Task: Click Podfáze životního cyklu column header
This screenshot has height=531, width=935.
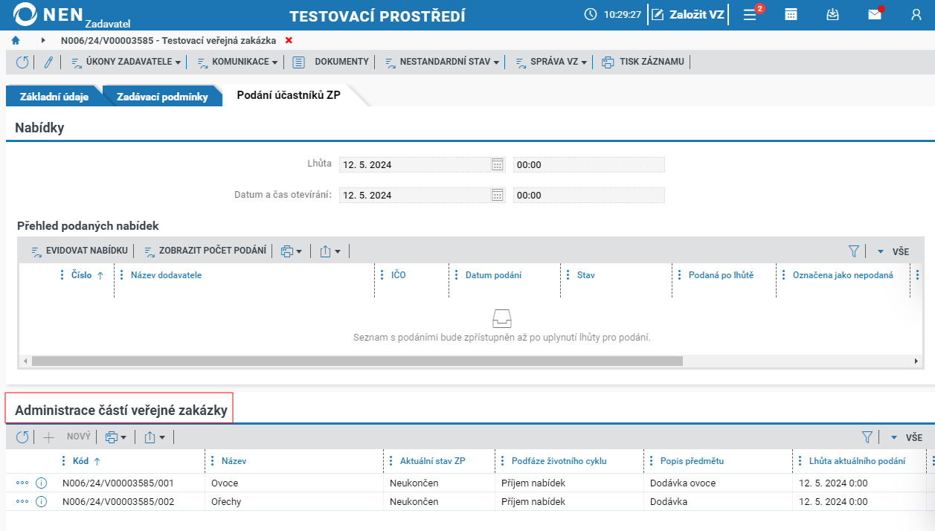Action: (x=557, y=461)
